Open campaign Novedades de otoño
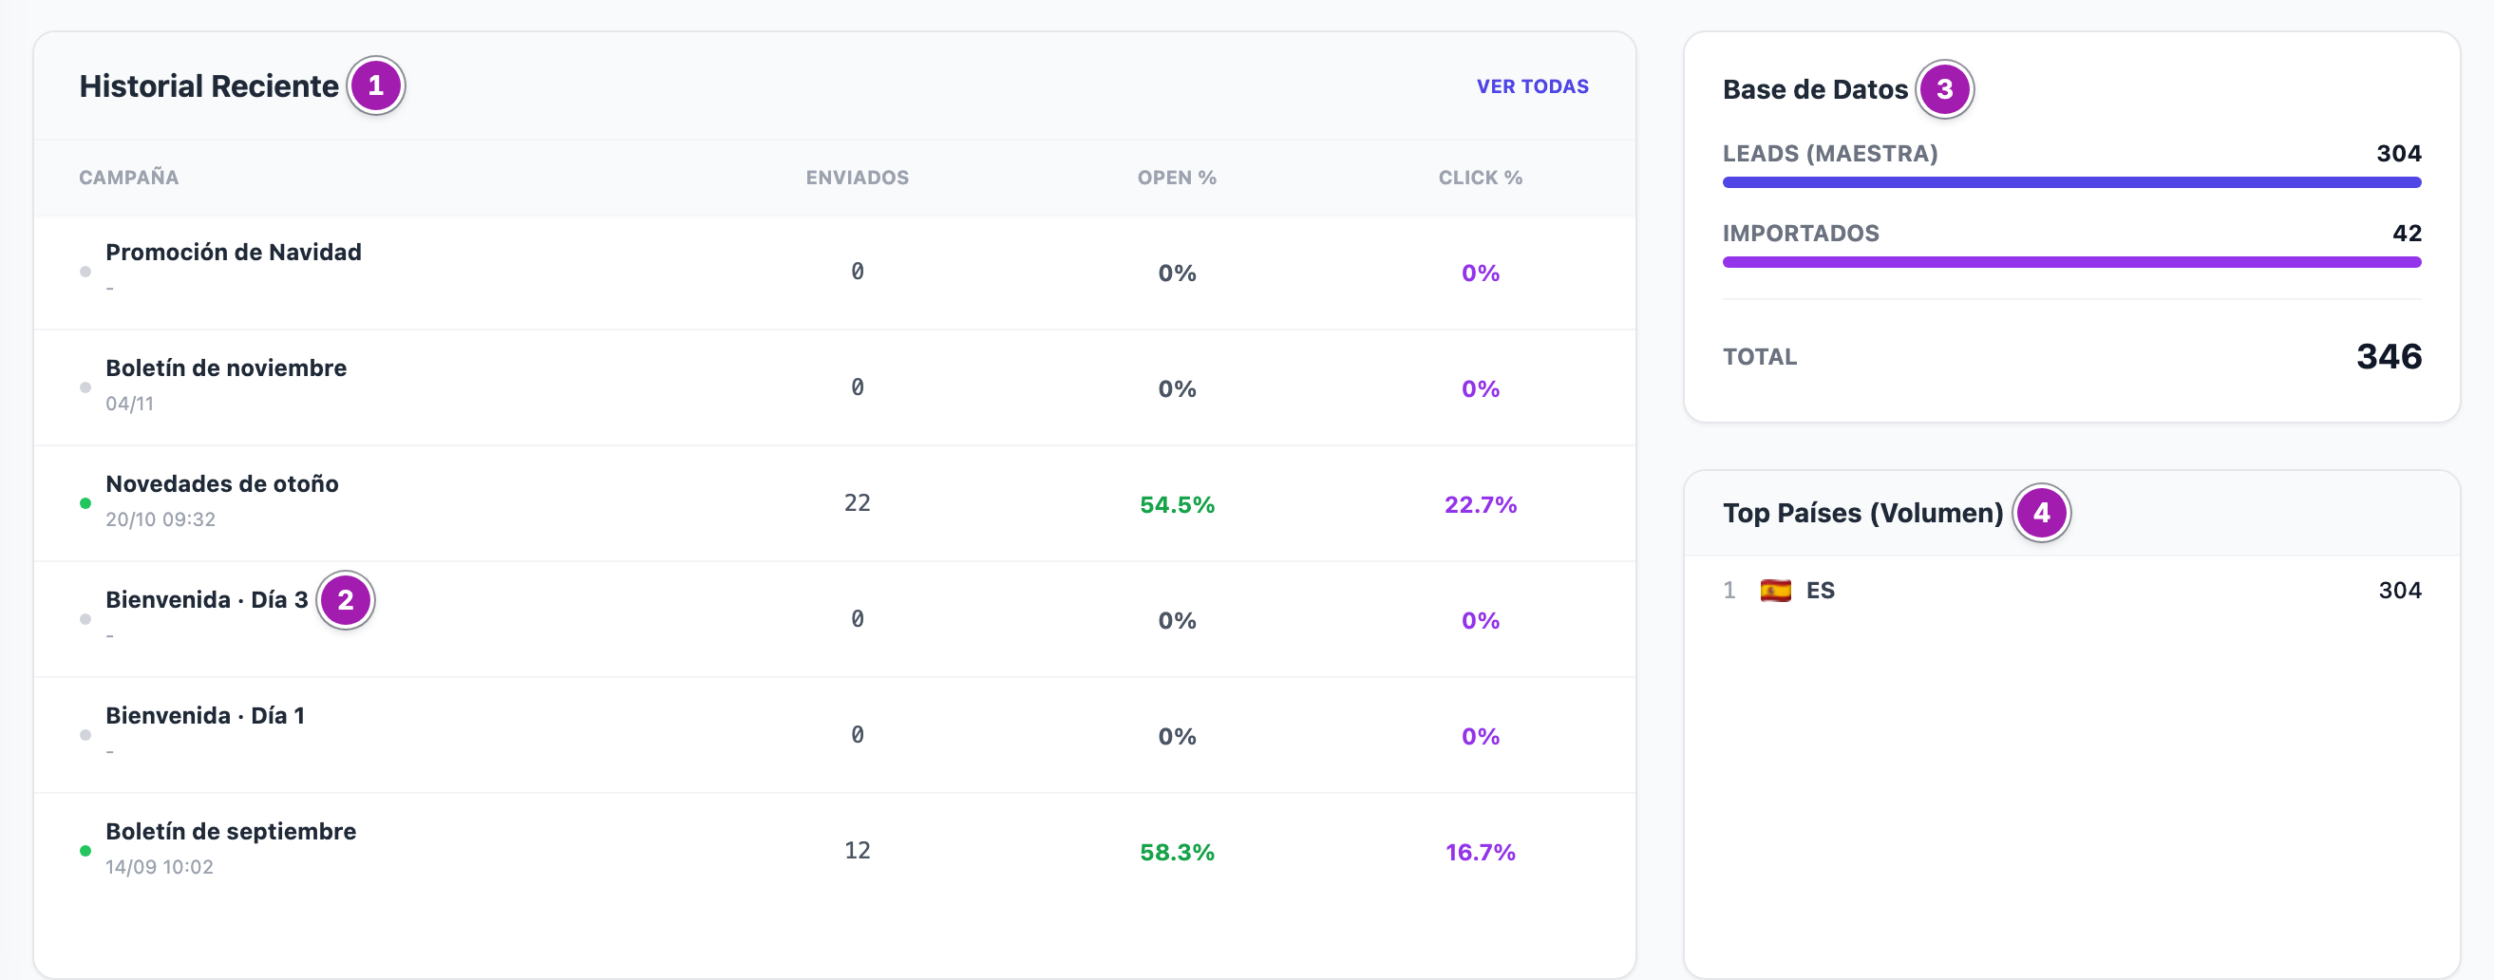 [x=221, y=483]
